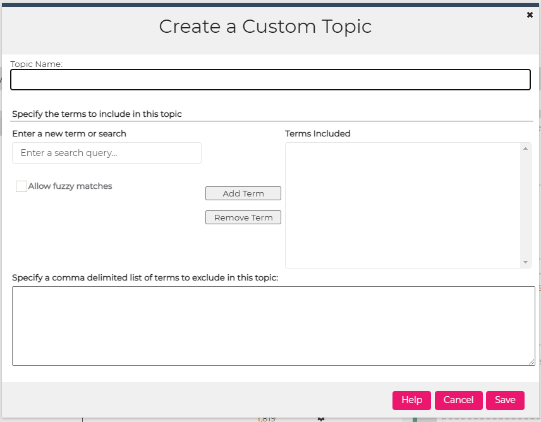
Task: Click the up arrow in Terms Included scrollbar
Action: (525, 148)
